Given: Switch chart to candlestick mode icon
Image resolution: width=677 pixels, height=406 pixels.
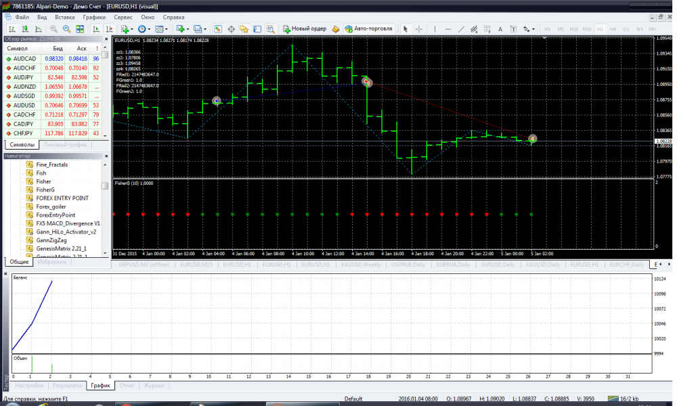Looking at the screenshot, I should tap(26, 29).
